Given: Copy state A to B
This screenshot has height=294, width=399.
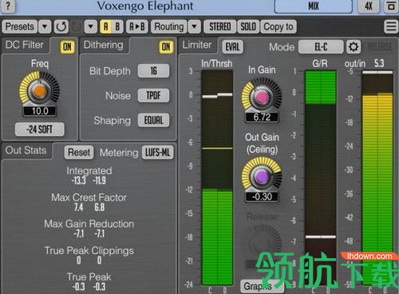Looking at the screenshot, I should point(136,26).
